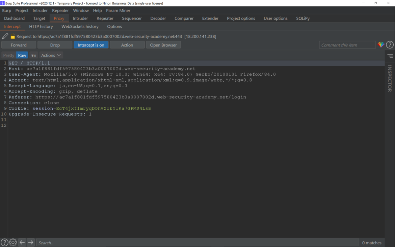The height and width of the screenshot is (247, 395).
Task: Click the Inspector hamburger layout icon
Action: coord(390,56)
